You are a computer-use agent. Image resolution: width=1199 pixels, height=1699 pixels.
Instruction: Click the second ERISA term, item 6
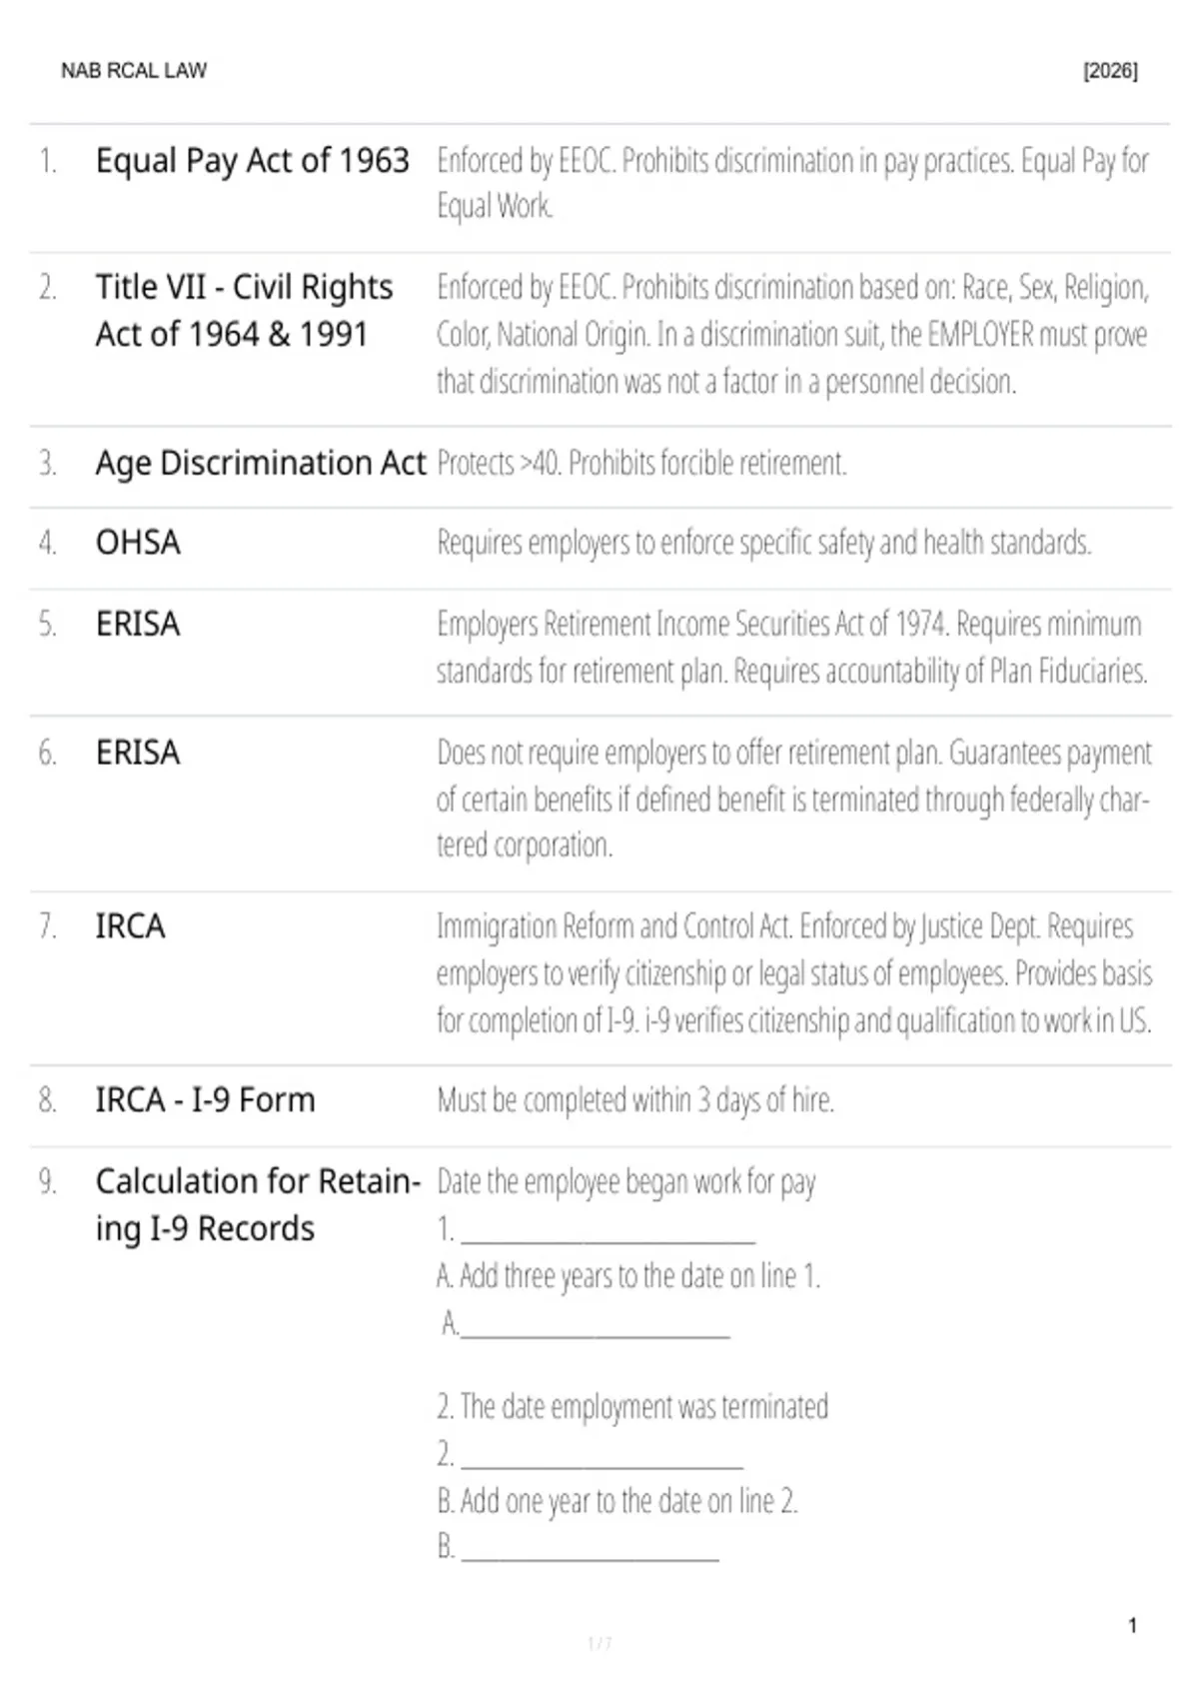[x=138, y=753]
